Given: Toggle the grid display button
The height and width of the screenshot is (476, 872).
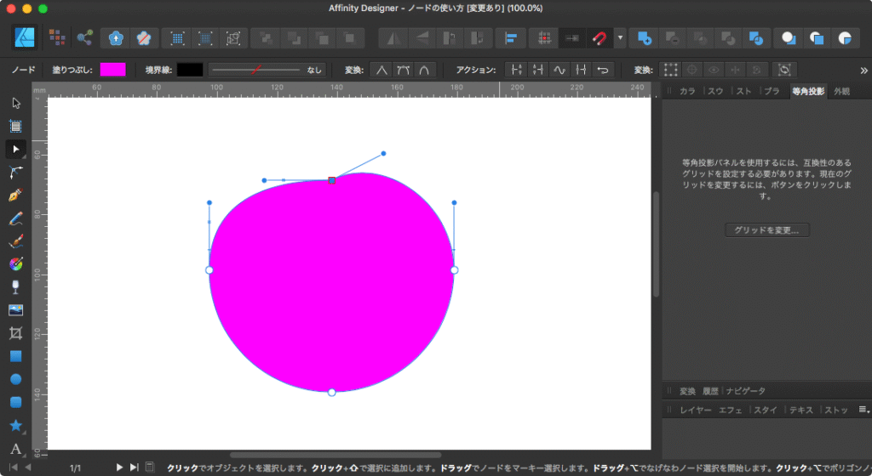Looking at the screenshot, I should point(542,38).
